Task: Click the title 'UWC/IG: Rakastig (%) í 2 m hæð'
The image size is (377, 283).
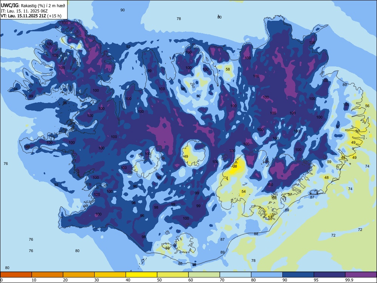Action: pos(33,5)
